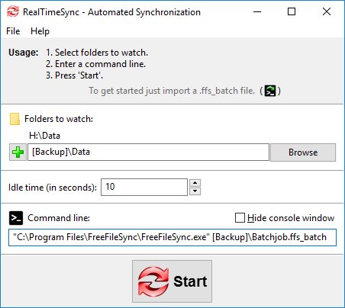Click the red sync arrows on Start
Image resolution: width=345 pixels, height=308 pixels.
(153, 281)
